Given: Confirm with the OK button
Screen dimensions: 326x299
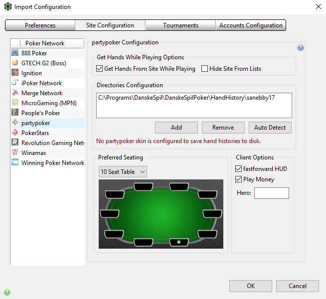Looking at the screenshot, I should coord(251,286).
